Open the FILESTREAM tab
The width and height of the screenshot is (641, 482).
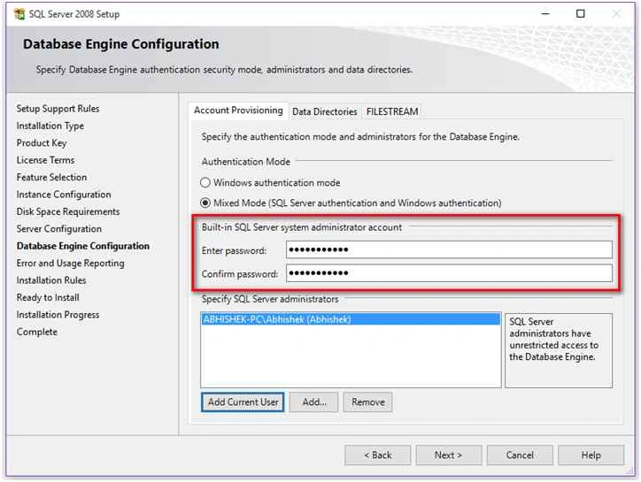[x=392, y=111]
